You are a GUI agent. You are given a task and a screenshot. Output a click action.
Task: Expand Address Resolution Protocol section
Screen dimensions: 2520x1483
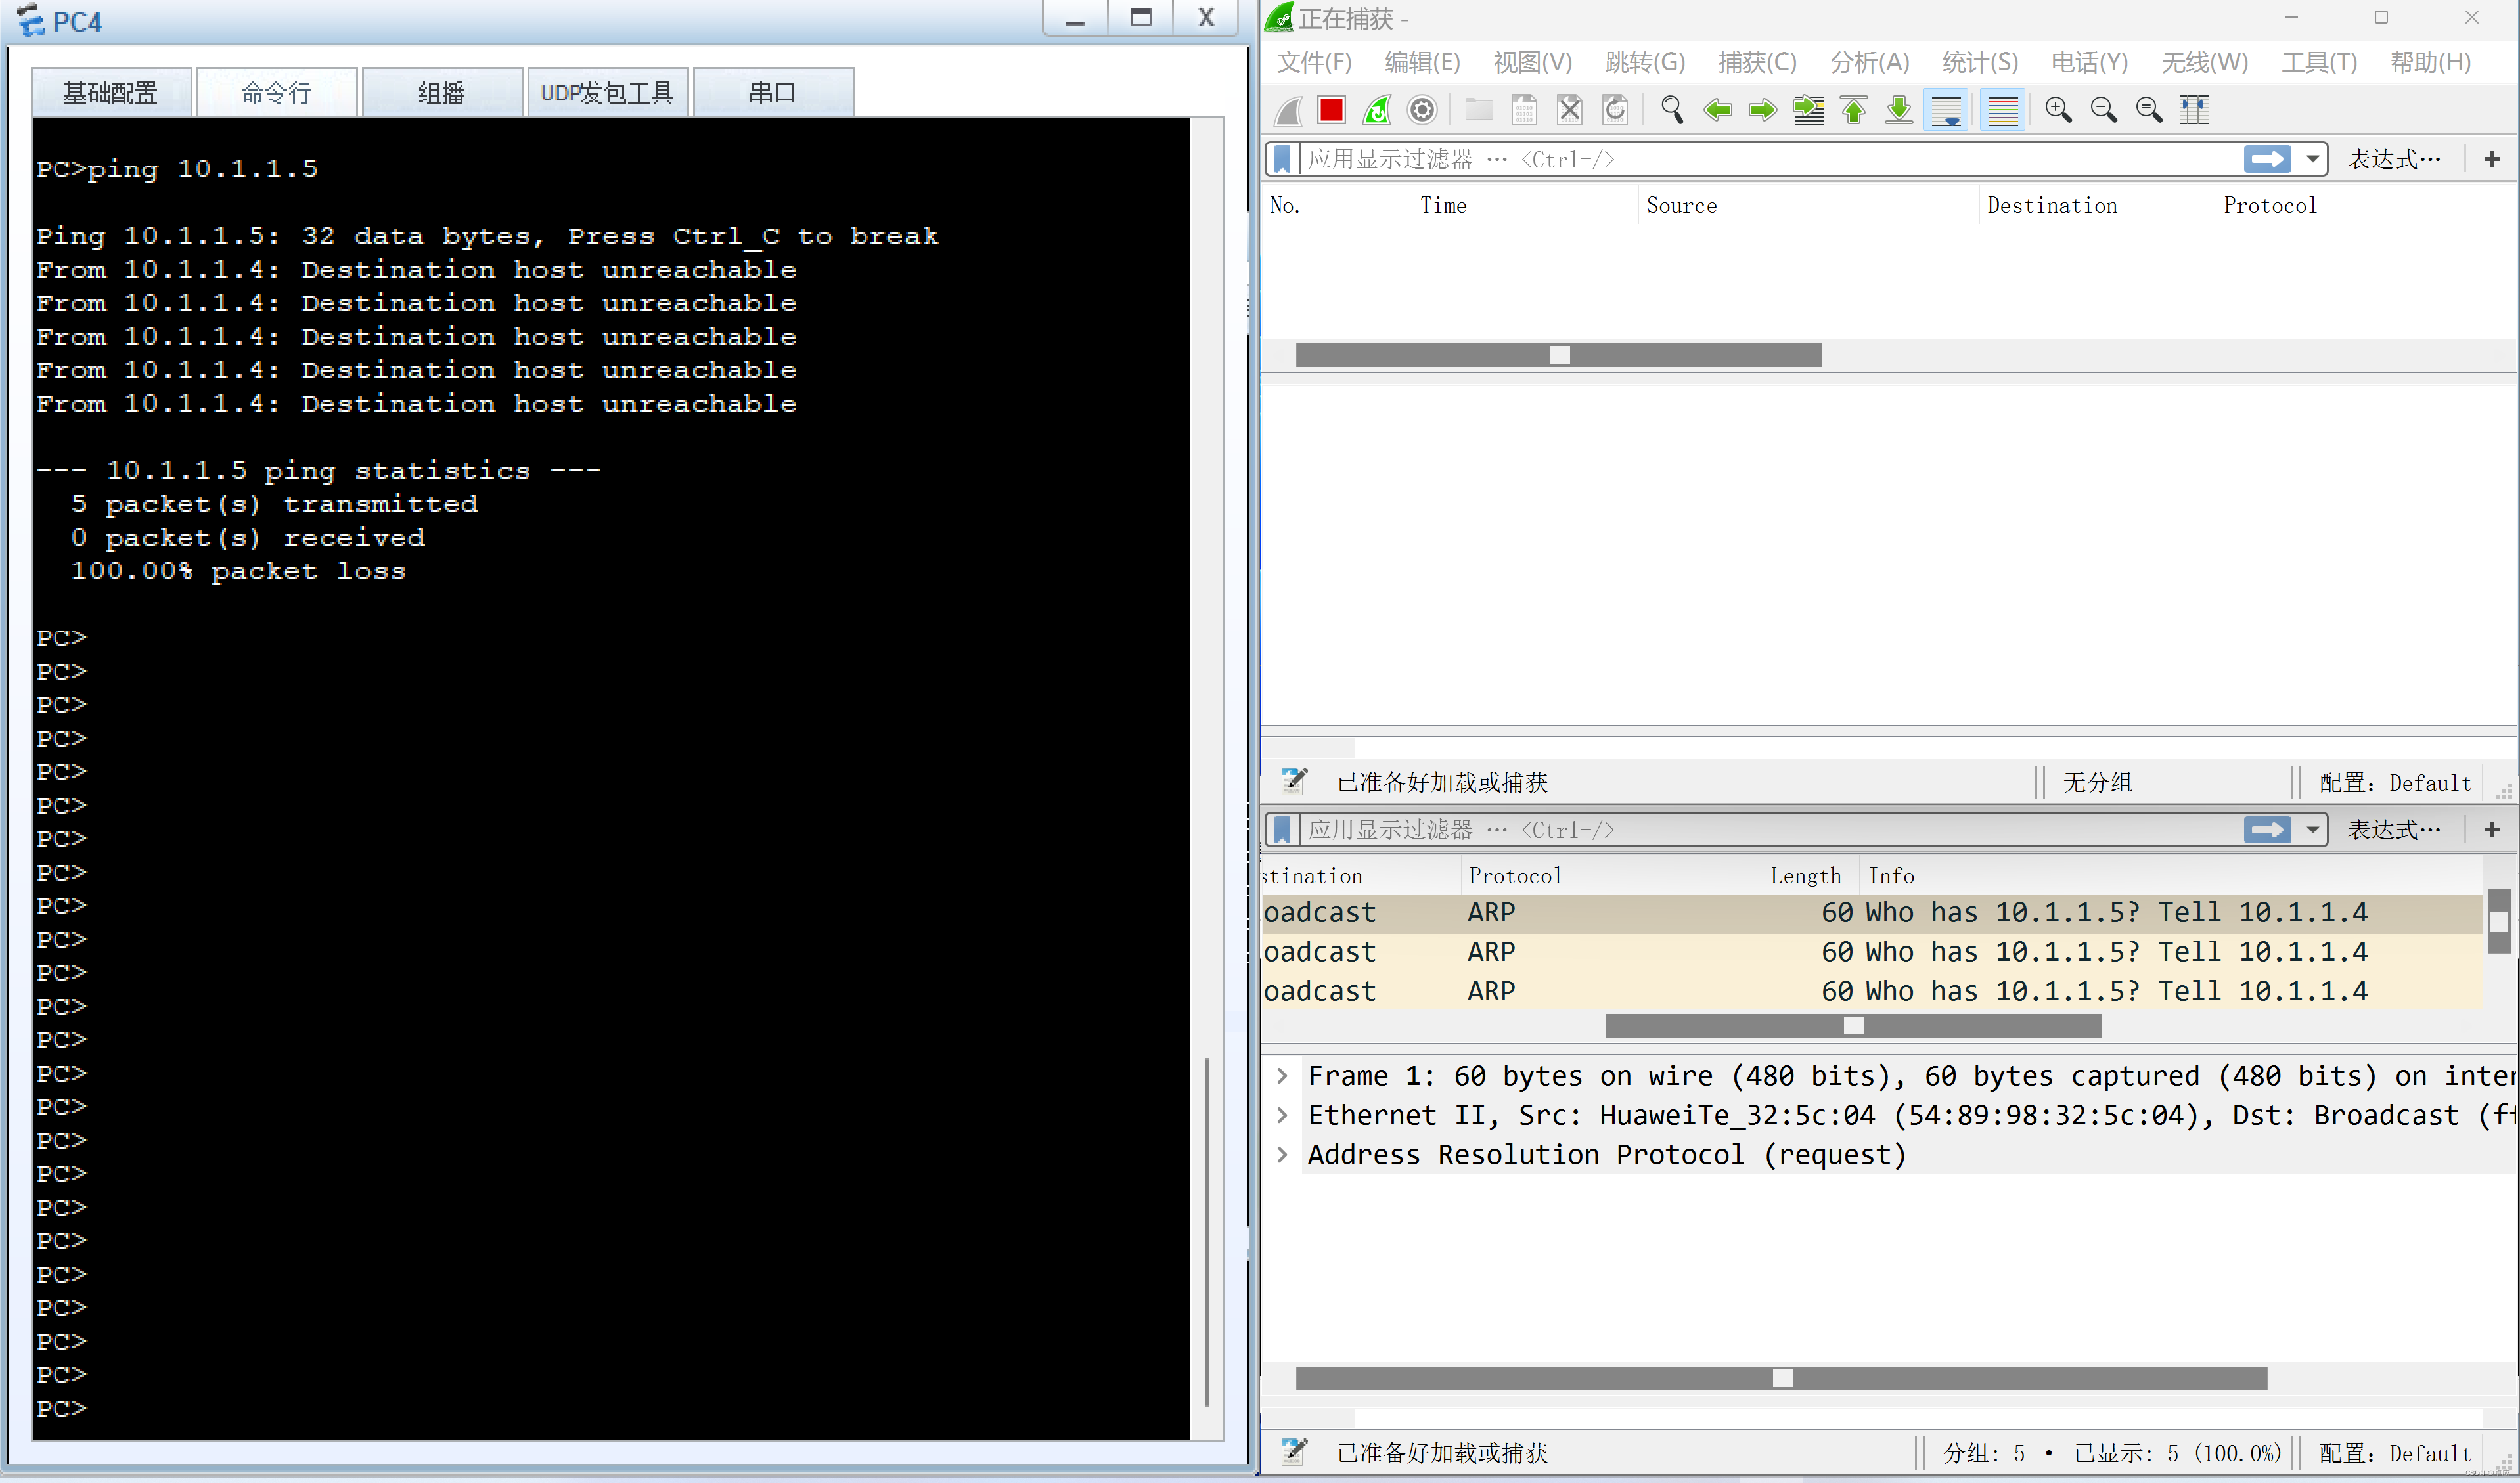click(x=1283, y=1155)
